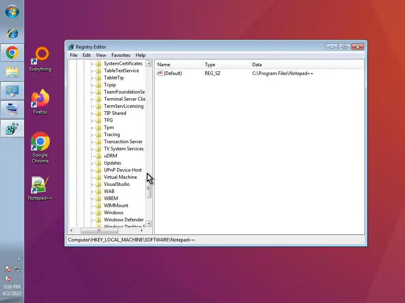This screenshot has height=303, width=405.
Task: Click the status bar registry path
Action: [131, 240]
